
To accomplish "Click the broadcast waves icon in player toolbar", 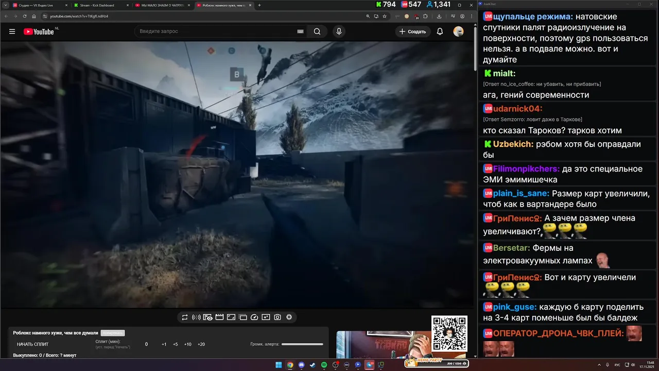I will tap(196, 317).
